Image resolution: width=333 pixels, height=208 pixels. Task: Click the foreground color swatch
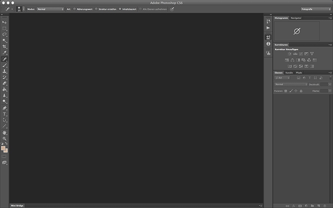(x=3, y=148)
